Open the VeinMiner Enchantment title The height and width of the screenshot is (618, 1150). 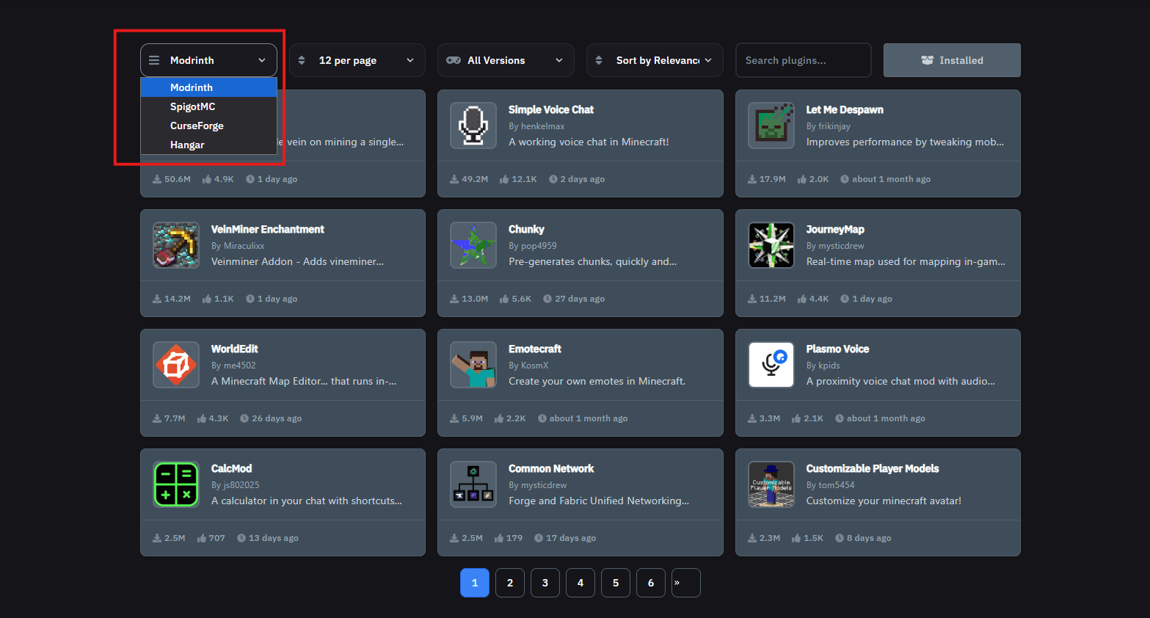pos(268,229)
